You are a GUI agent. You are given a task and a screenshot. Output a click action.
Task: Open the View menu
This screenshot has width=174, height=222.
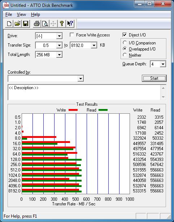(21, 14)
